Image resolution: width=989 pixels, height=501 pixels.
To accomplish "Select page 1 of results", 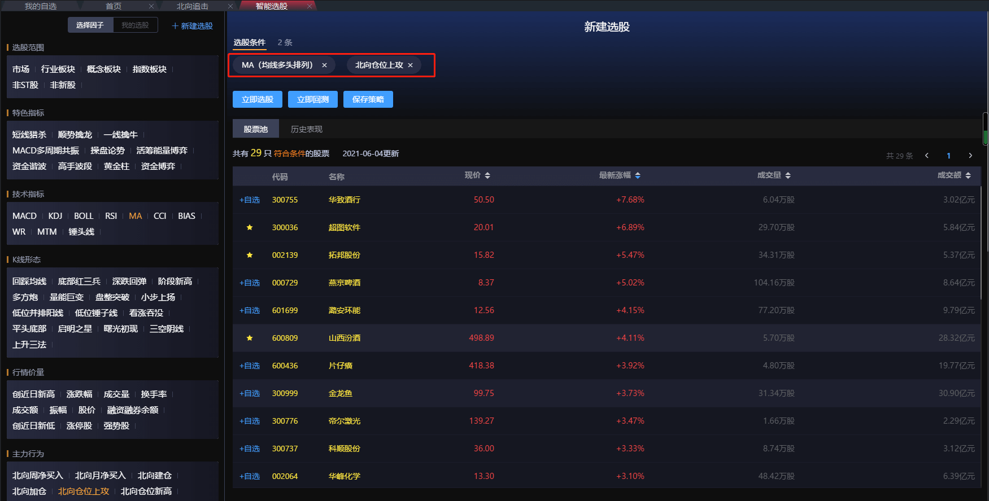I will coord(948,156).
